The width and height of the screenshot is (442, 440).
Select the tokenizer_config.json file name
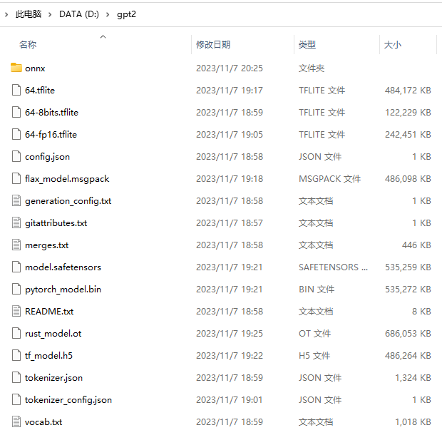pyautogui.click(x=68, y=400)
